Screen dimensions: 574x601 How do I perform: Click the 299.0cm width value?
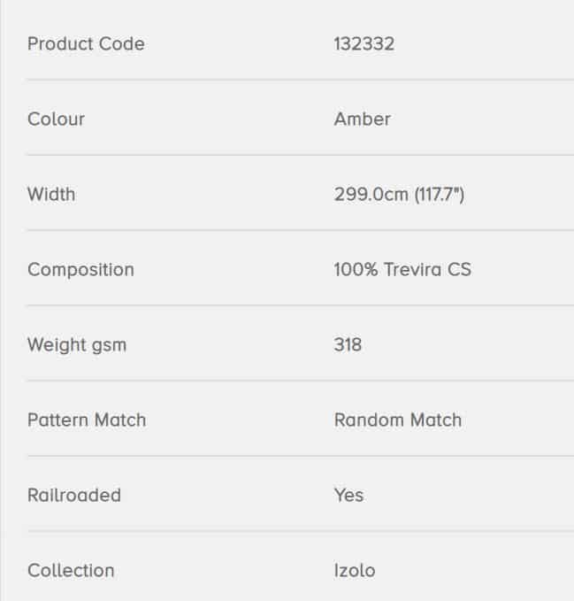point(399,195)
